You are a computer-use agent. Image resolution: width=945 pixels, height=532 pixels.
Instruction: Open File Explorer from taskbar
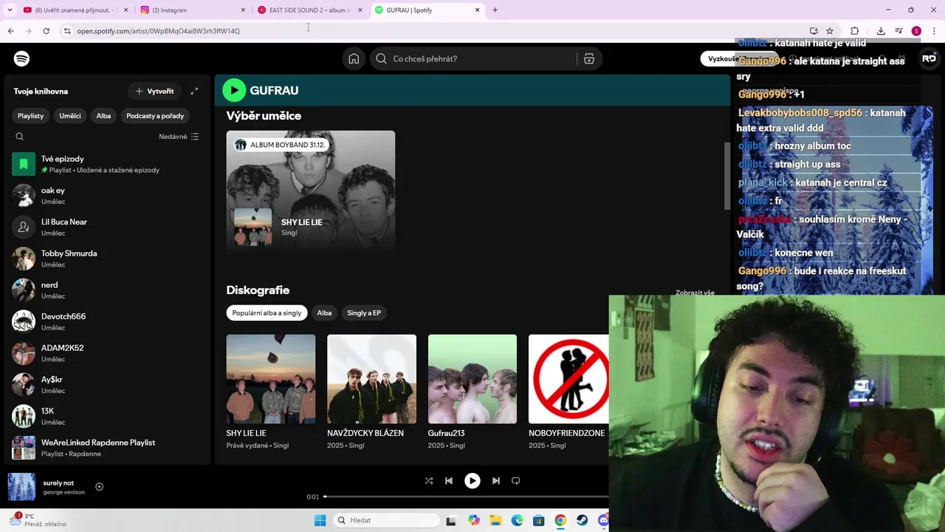(495, 520)
